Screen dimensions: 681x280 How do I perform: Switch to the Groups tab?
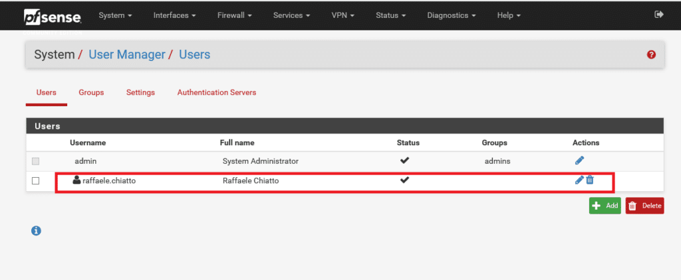click(x=91, y=92)
